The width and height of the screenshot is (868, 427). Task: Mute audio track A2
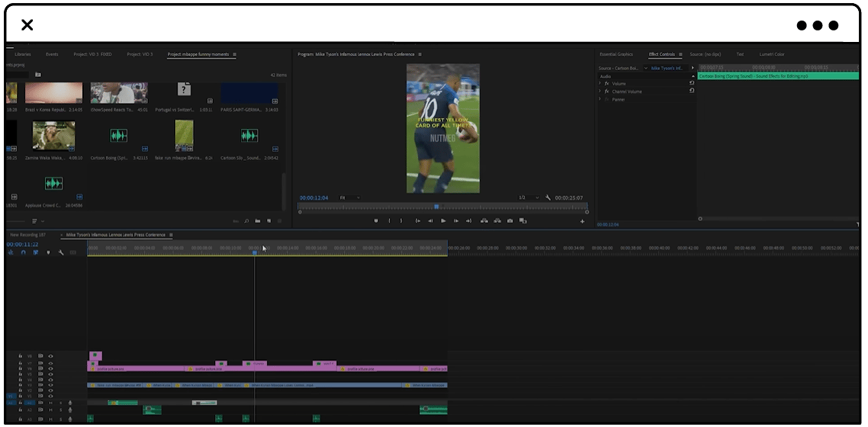click(x=50, y=410)
